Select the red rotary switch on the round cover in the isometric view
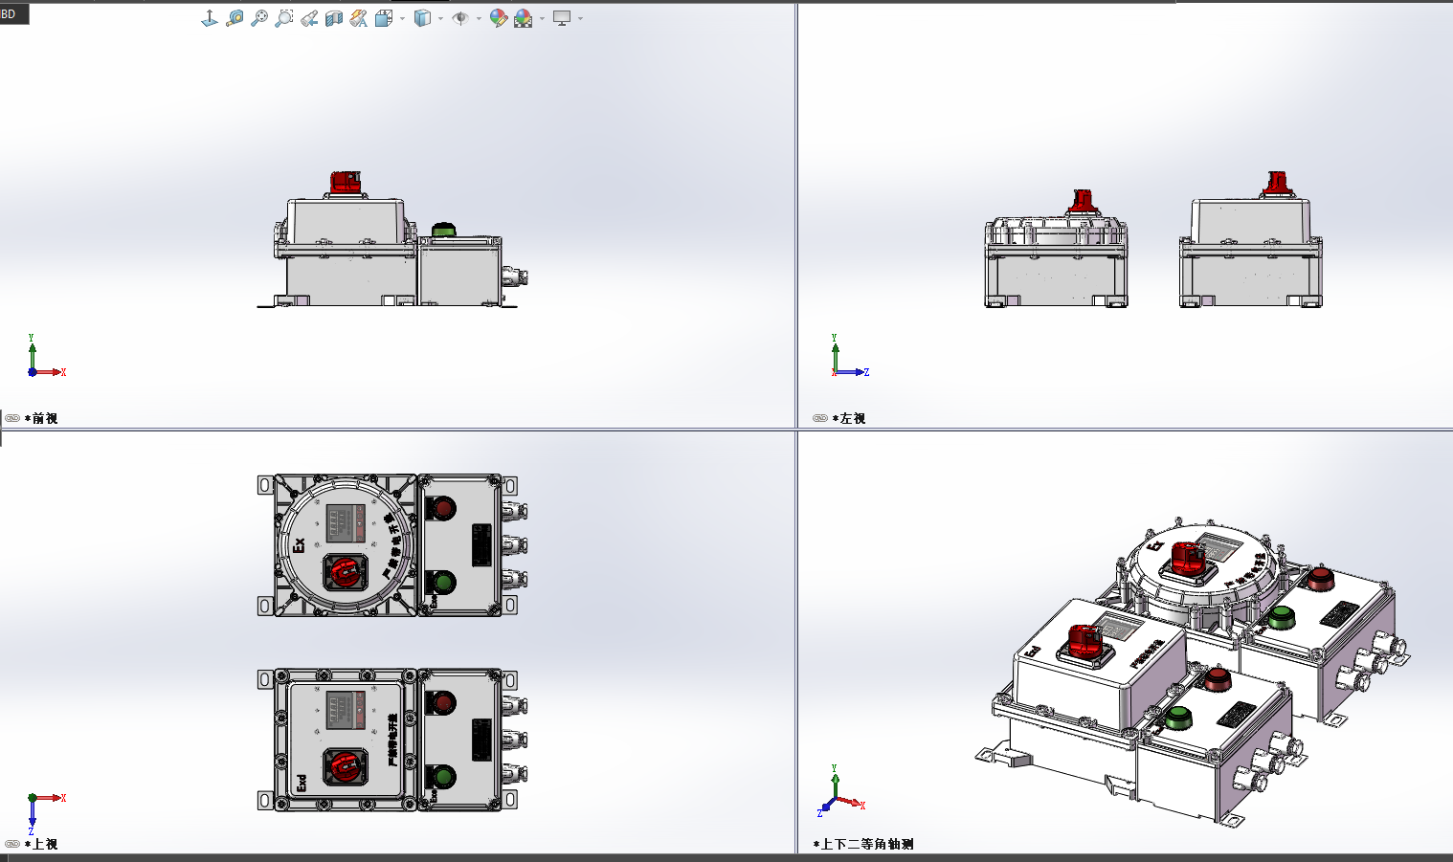 click(x=1188, y=563)
